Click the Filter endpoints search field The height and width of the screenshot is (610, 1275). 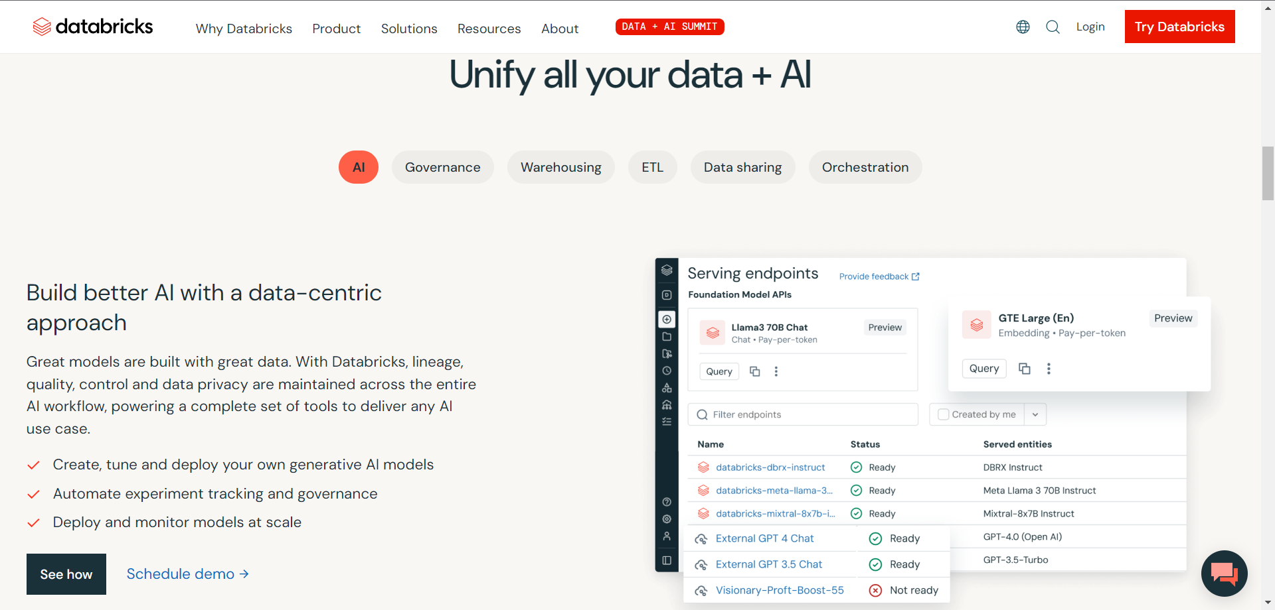point(803,414)
